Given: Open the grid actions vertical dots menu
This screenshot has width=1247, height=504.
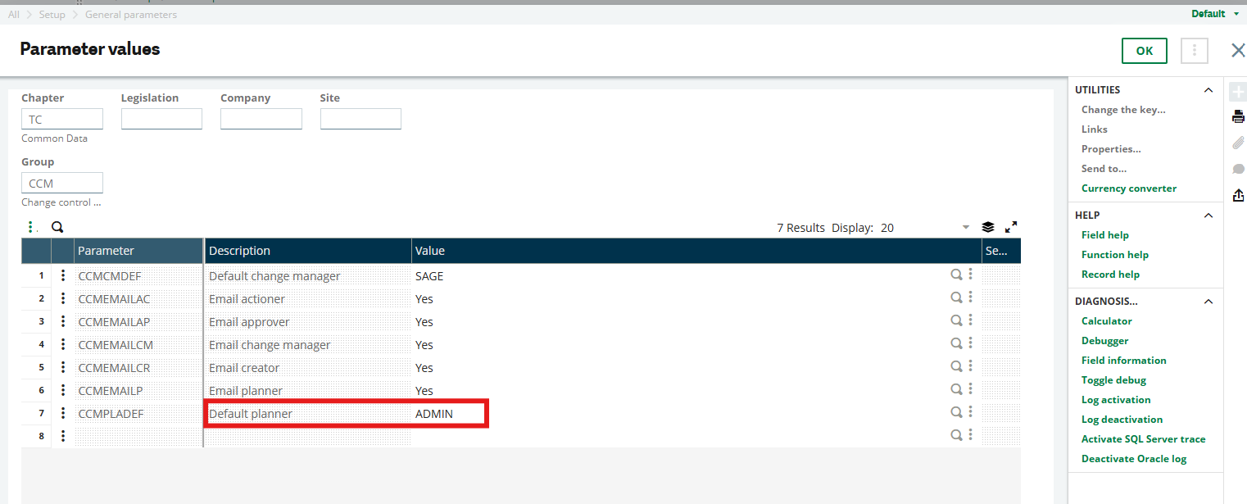Looking at the screenshot, I should (x=31, y=226).
